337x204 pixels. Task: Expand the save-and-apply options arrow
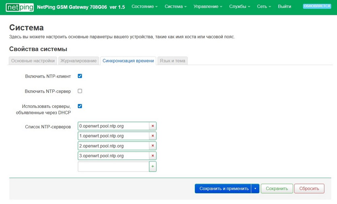point(255,189)
